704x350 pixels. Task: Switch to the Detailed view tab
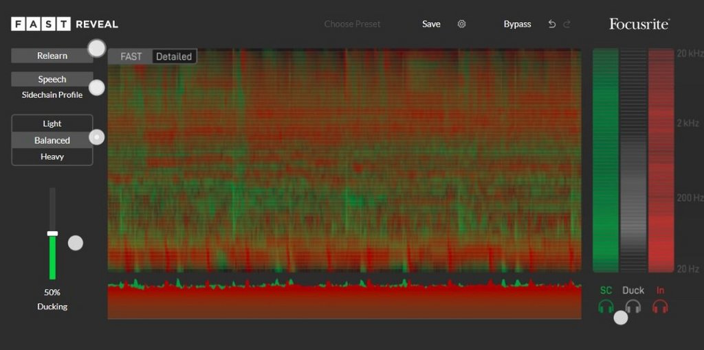coord(174,56)
